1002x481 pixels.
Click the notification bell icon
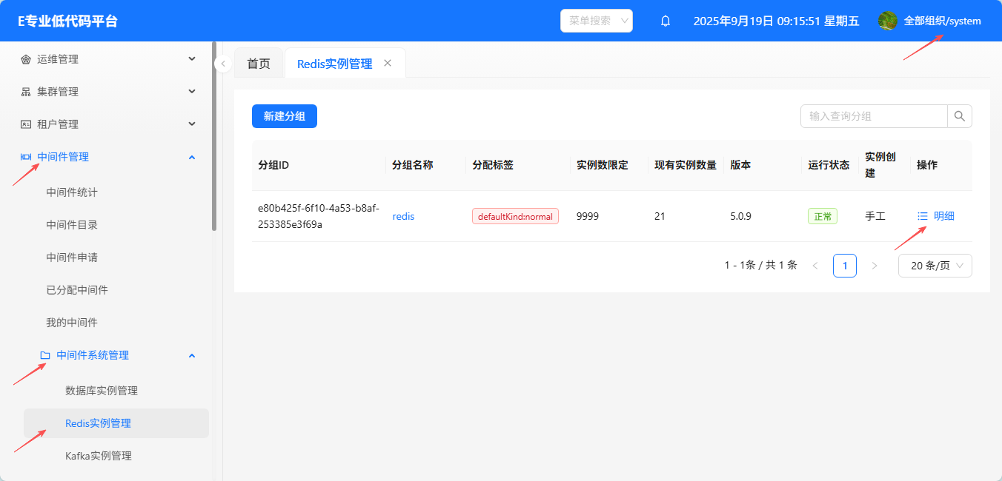click(666, 21)
